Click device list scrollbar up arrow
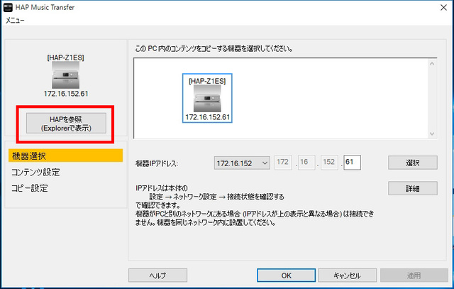Image resolution: width=454 pixels, height=289 pixels. pyautogui.click(x=432, y=64)
